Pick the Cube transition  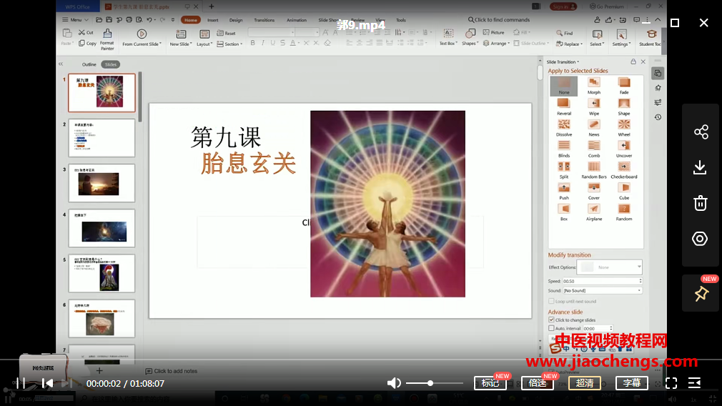click(624, 192)
